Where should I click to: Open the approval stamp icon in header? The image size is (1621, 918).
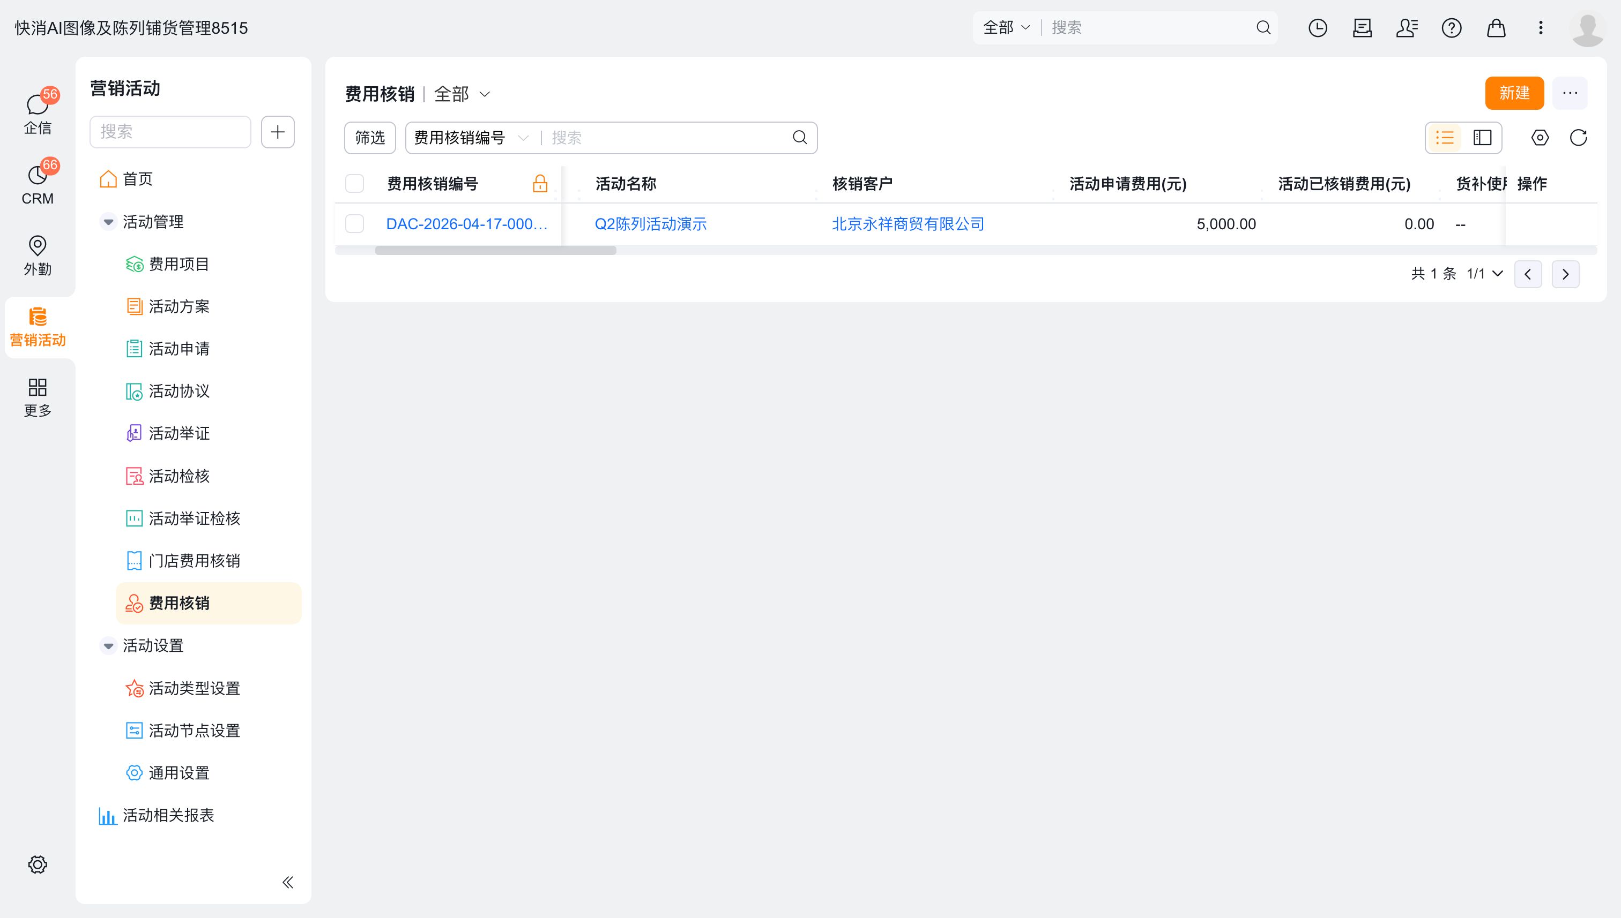[1362, 28]
